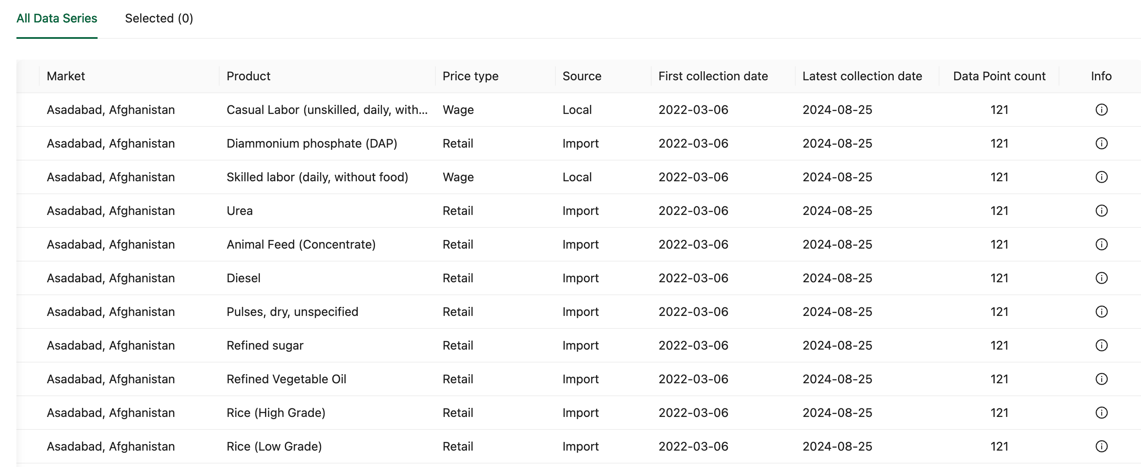Sort by First collection date column

(x=712, y=76)
